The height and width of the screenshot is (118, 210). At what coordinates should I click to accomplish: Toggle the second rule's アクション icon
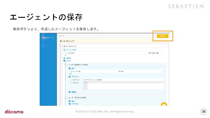(69, 104)
